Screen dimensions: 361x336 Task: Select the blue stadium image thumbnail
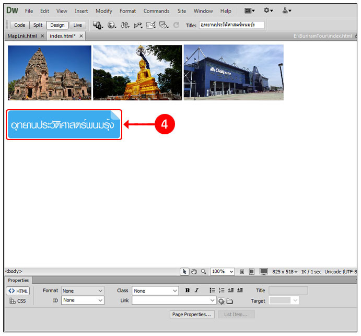coord(234,72)
